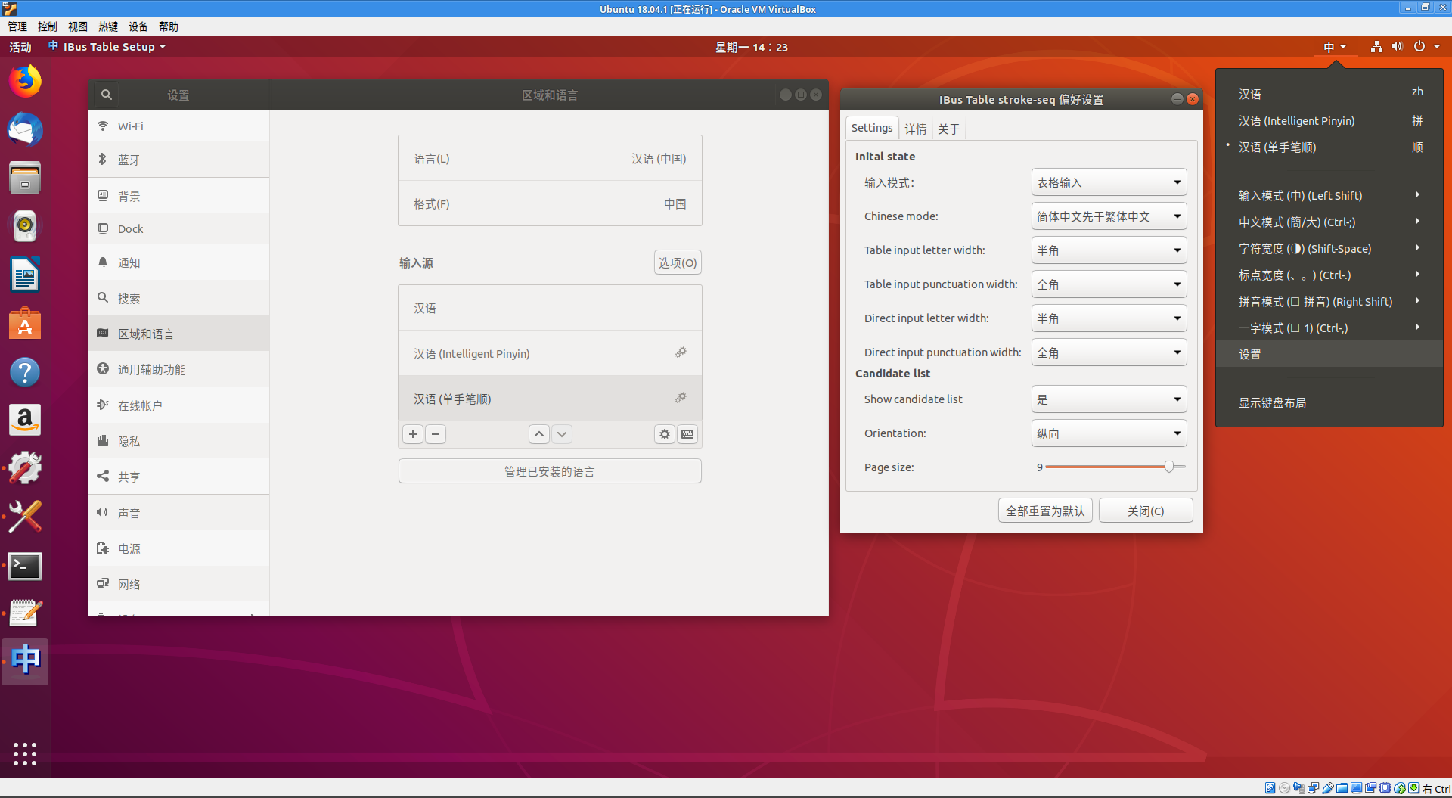Open LibreOffice Writer from the dock
Image resolution: width=1452 pixels, height=798 pixels.
25,275
